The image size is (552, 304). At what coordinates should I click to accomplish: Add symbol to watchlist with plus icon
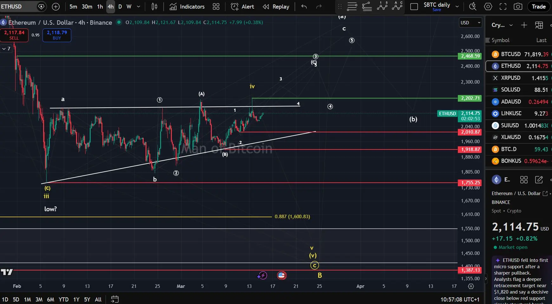coord(524,25)
